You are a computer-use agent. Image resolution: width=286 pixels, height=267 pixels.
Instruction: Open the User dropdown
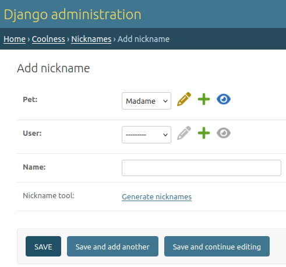(x=146, y=135)
